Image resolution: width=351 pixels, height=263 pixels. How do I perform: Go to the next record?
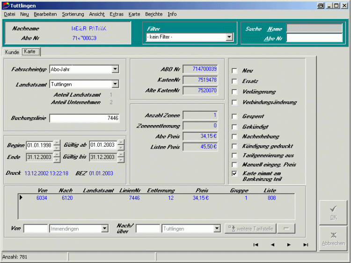289,245
